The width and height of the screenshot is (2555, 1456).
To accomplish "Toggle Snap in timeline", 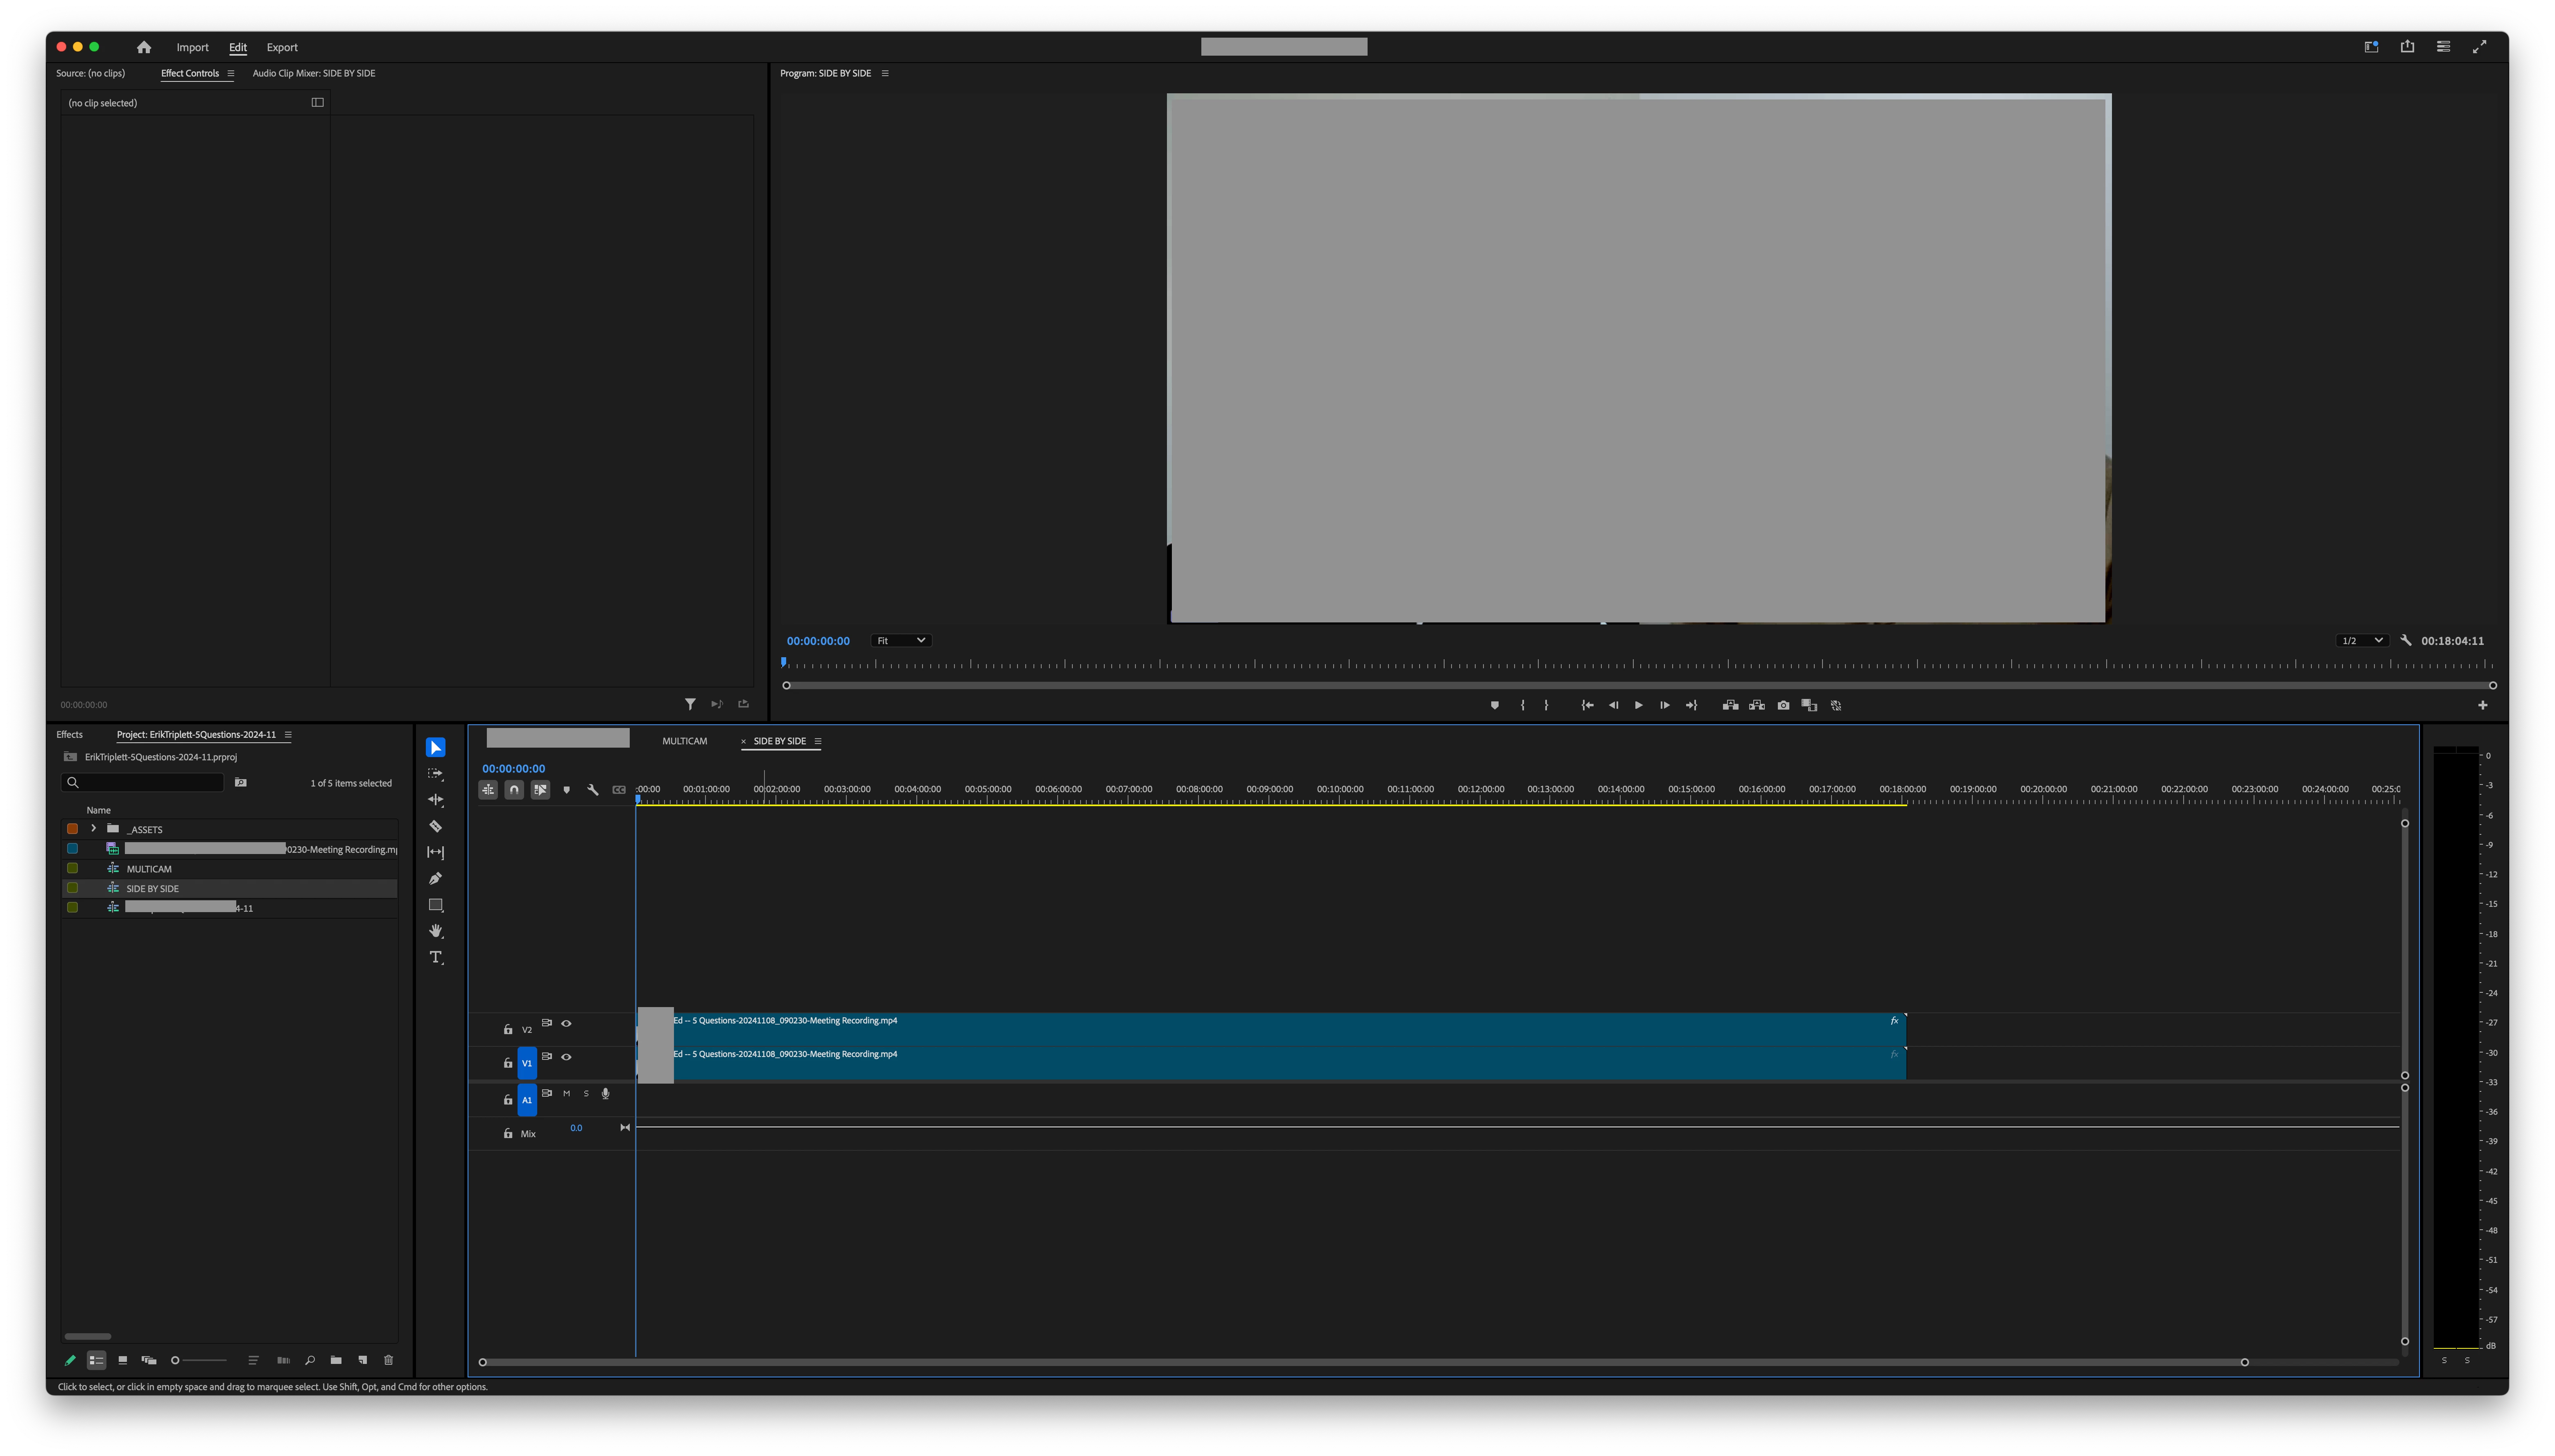I will pyautogui.click(x=514, y=790).
